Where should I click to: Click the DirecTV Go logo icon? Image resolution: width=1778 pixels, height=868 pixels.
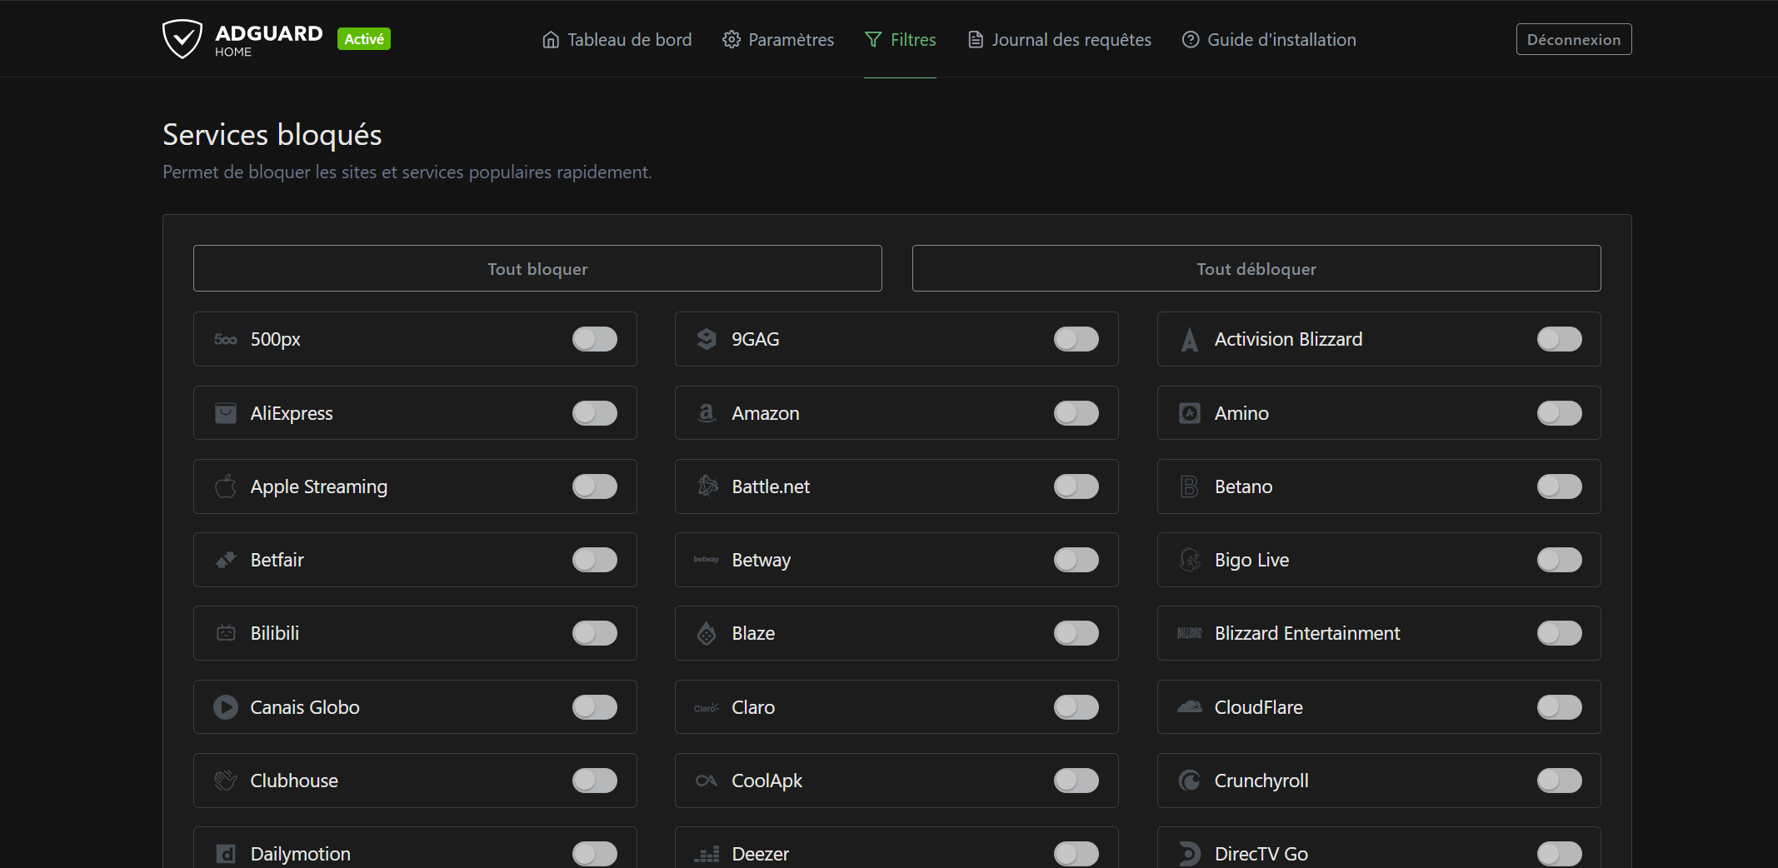point(1189,854)
